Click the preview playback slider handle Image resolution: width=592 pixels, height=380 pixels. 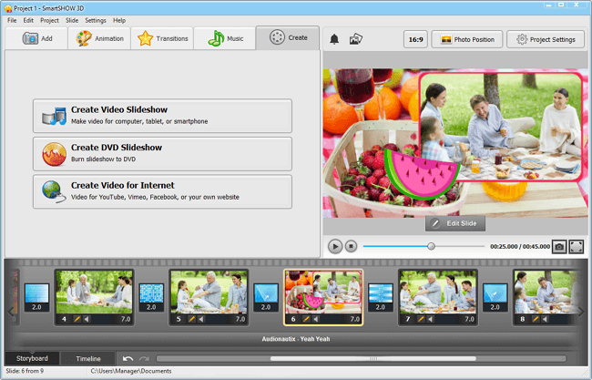click(431, 246)
